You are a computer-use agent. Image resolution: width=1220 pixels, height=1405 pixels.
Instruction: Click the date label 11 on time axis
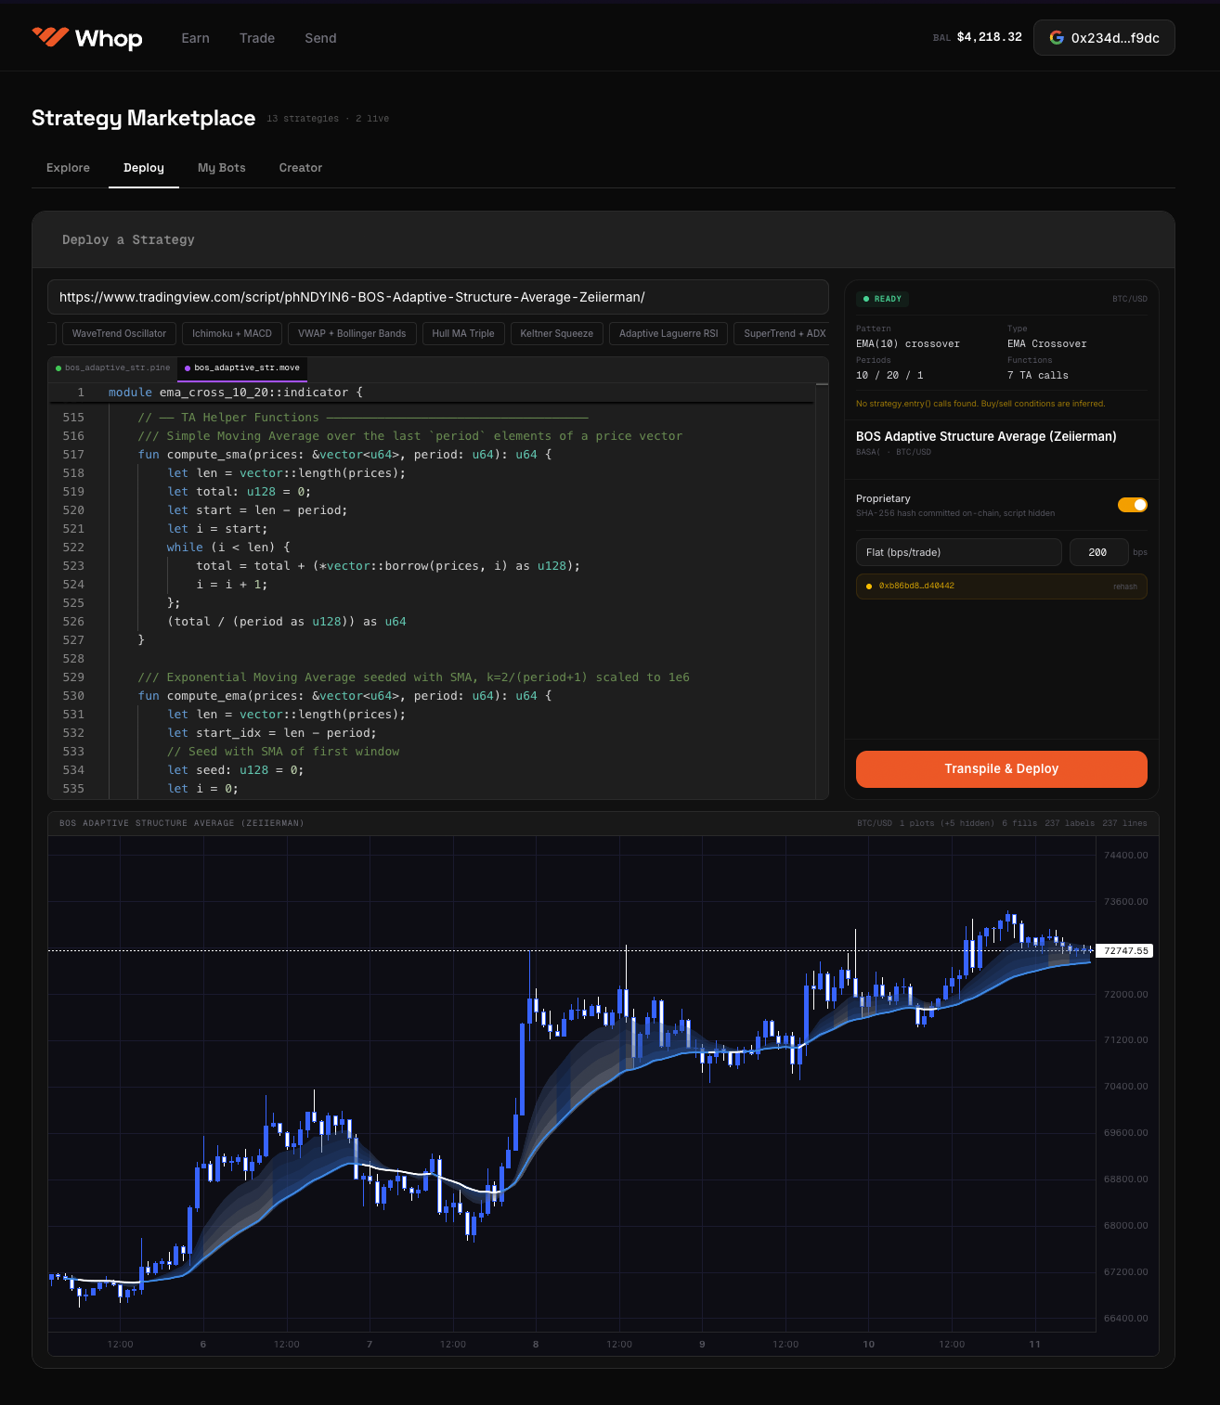click(x=1035, y=1345)
